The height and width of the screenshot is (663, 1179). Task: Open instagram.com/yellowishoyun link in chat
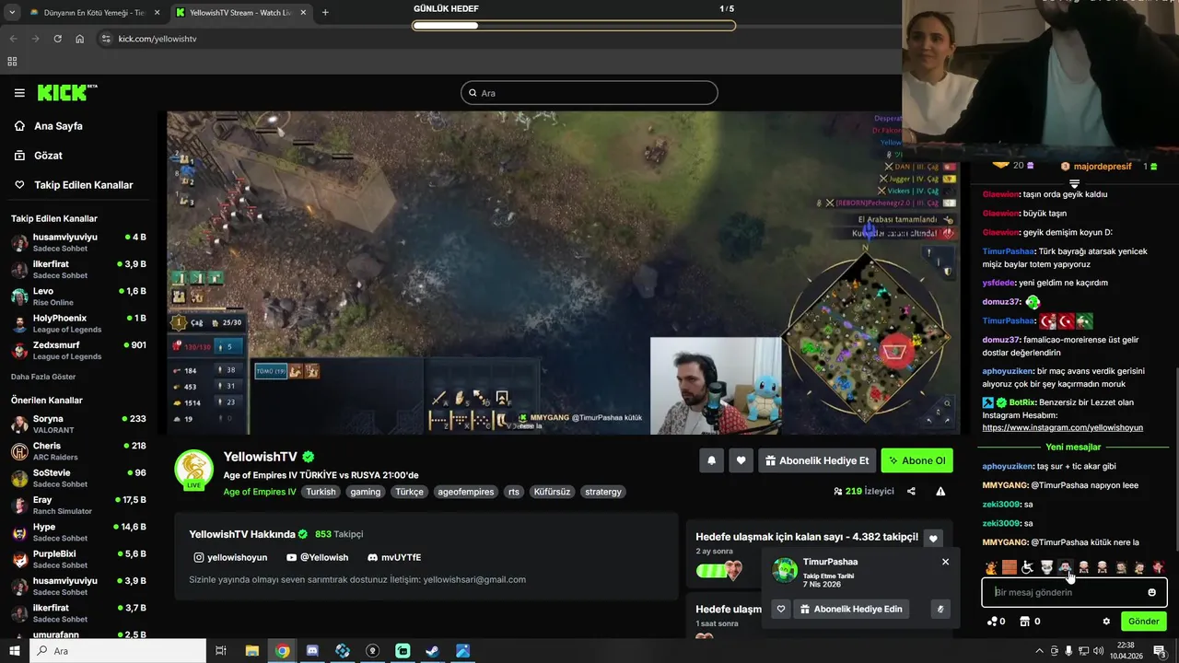[x=1062, y=427]
